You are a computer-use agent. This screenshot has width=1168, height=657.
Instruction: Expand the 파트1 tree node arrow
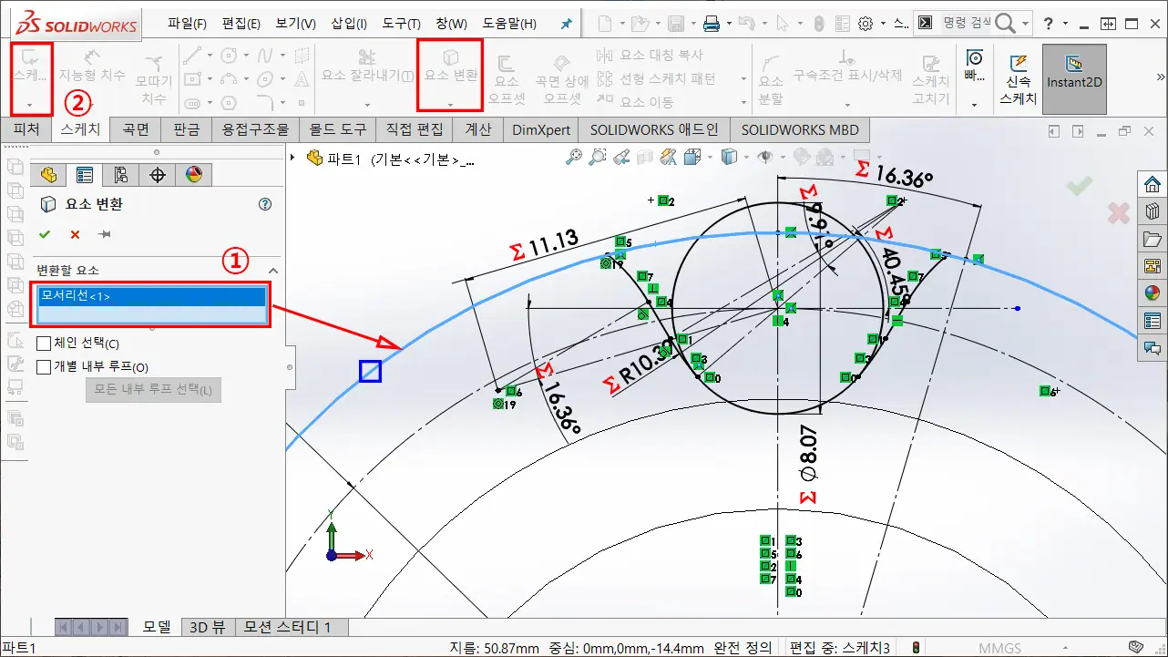(x=294, y=158)
